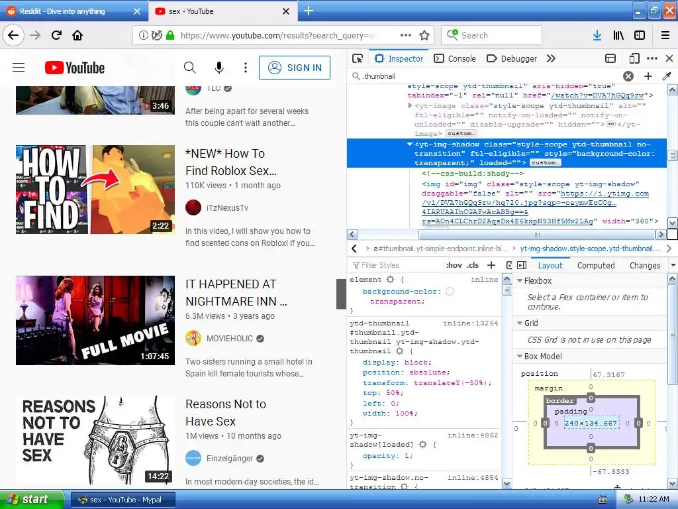Open devtools customize three-dot menu
The width and height of the screenshot is (678, 509).
pyautogui.click(x=652, y=58)
